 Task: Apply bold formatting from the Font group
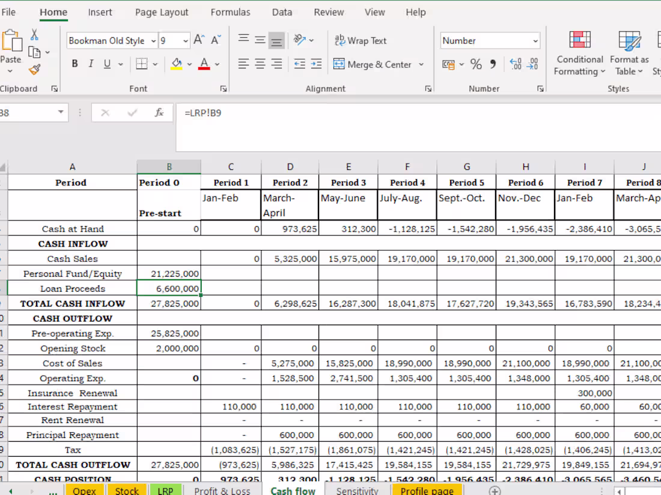pos(75,63)
